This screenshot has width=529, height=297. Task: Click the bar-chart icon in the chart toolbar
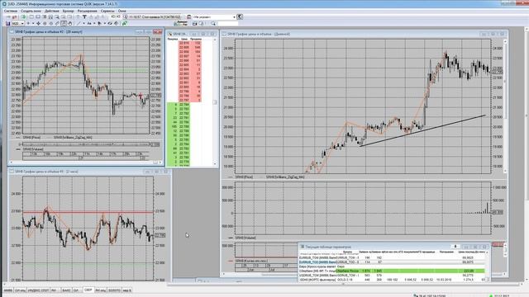[7, 24]
